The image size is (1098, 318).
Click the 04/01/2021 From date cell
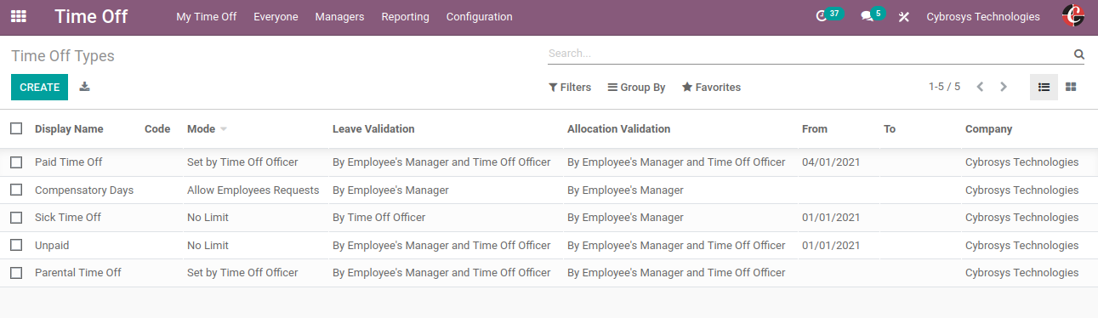(831, 162)
